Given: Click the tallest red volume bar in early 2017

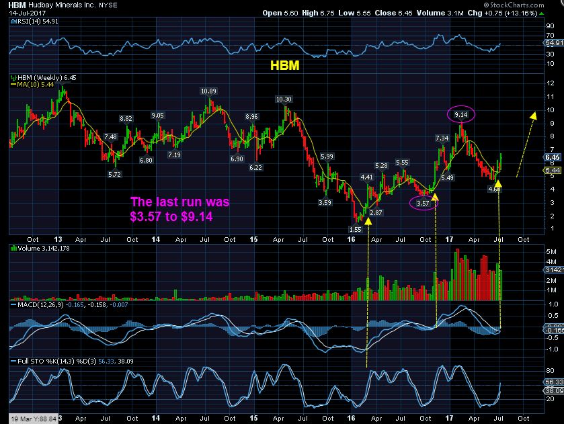Looking at the screenshot, I should point(458,274).
